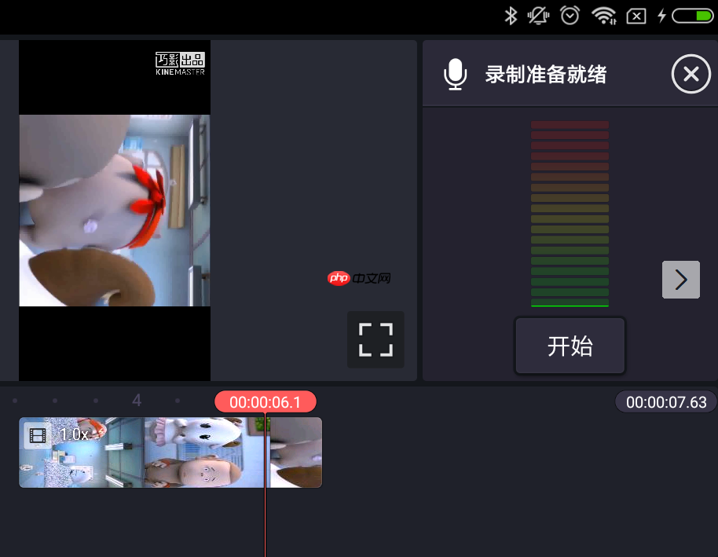718x557 pixels.
Task: Tap the Bluetooth status icon
Action: (511, 16)
